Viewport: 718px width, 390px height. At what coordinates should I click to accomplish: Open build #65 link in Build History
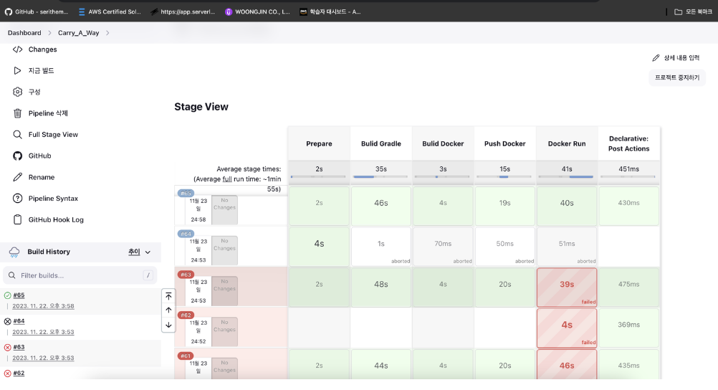point(19,295)
